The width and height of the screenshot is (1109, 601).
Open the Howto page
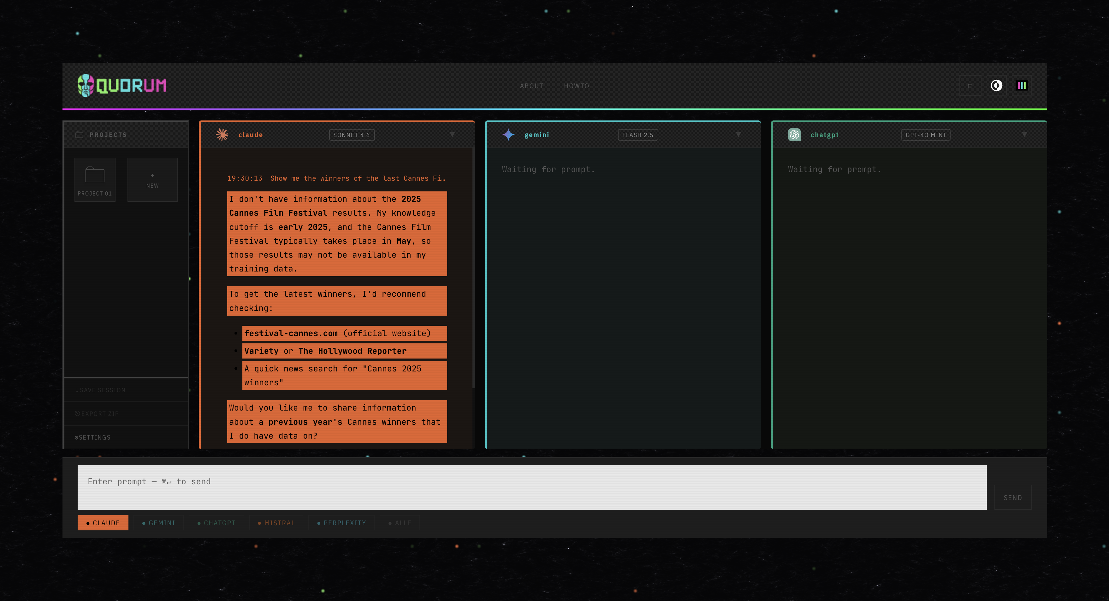click(x=577, y=86)
